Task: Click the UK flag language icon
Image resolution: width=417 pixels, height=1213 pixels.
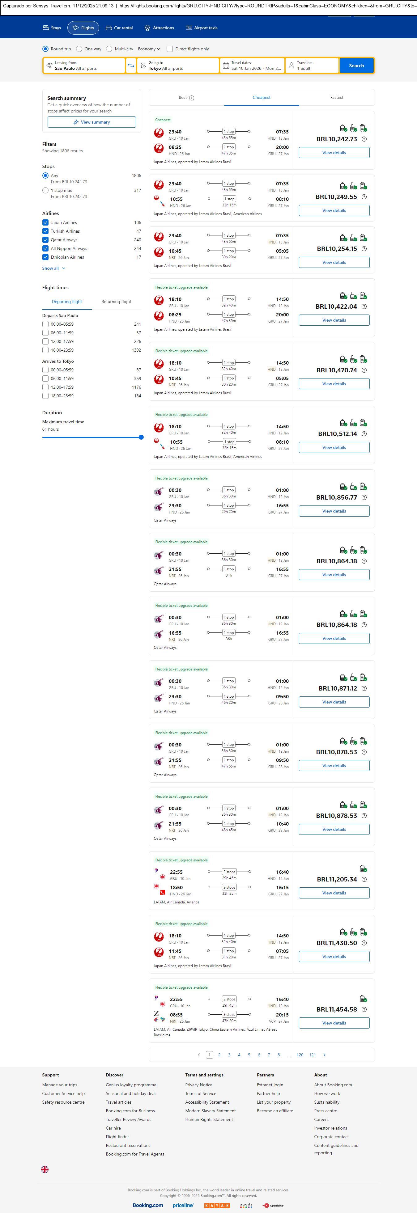Action: tap(45, 1169)
